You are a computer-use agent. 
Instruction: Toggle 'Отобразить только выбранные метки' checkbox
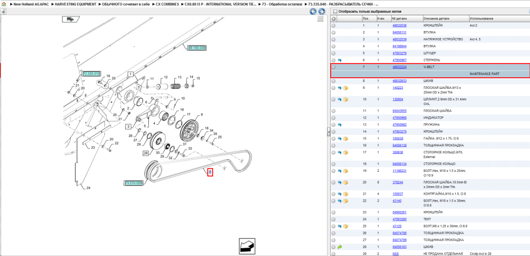(x=335, y=12)
